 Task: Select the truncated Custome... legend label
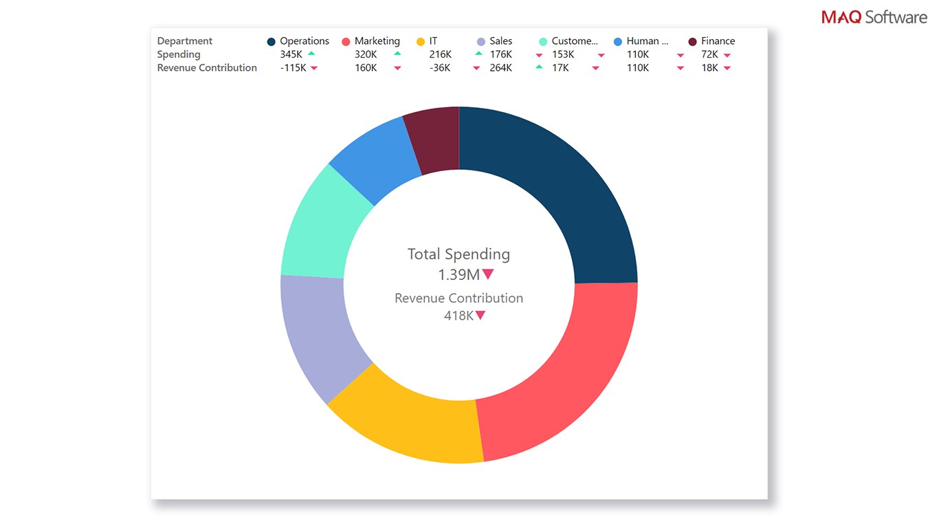(575, 41)
